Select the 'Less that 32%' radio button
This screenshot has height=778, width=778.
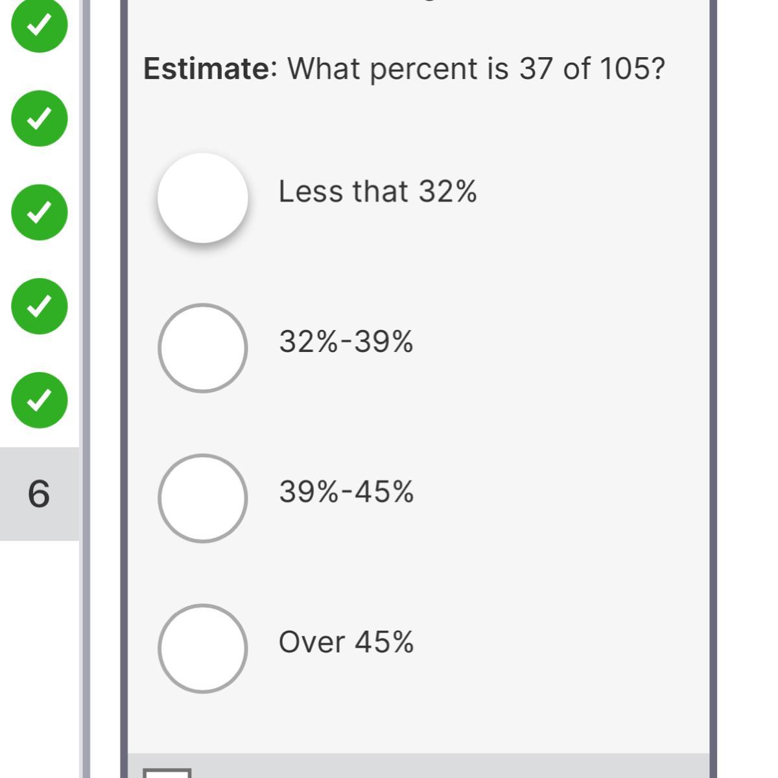pos(203,198)
